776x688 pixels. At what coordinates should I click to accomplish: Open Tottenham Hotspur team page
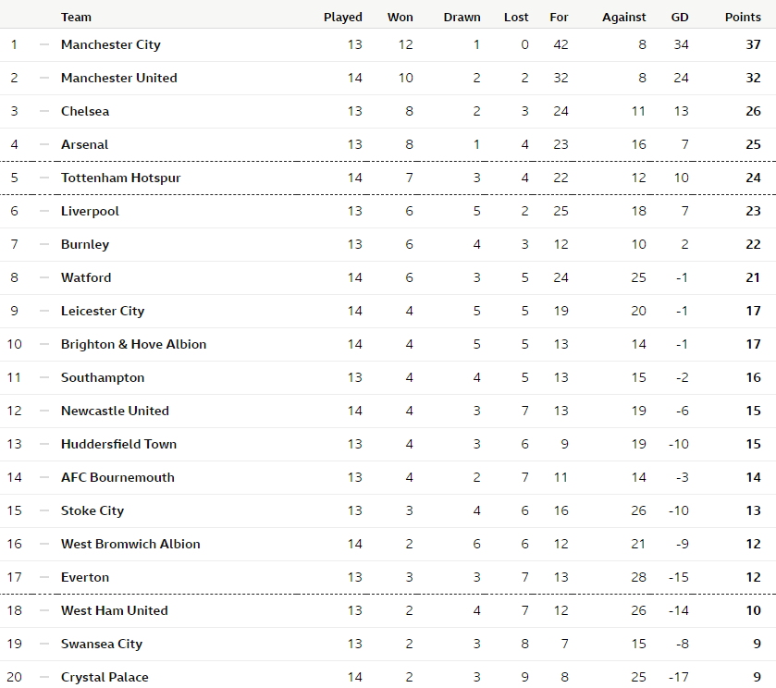[120, 178]
